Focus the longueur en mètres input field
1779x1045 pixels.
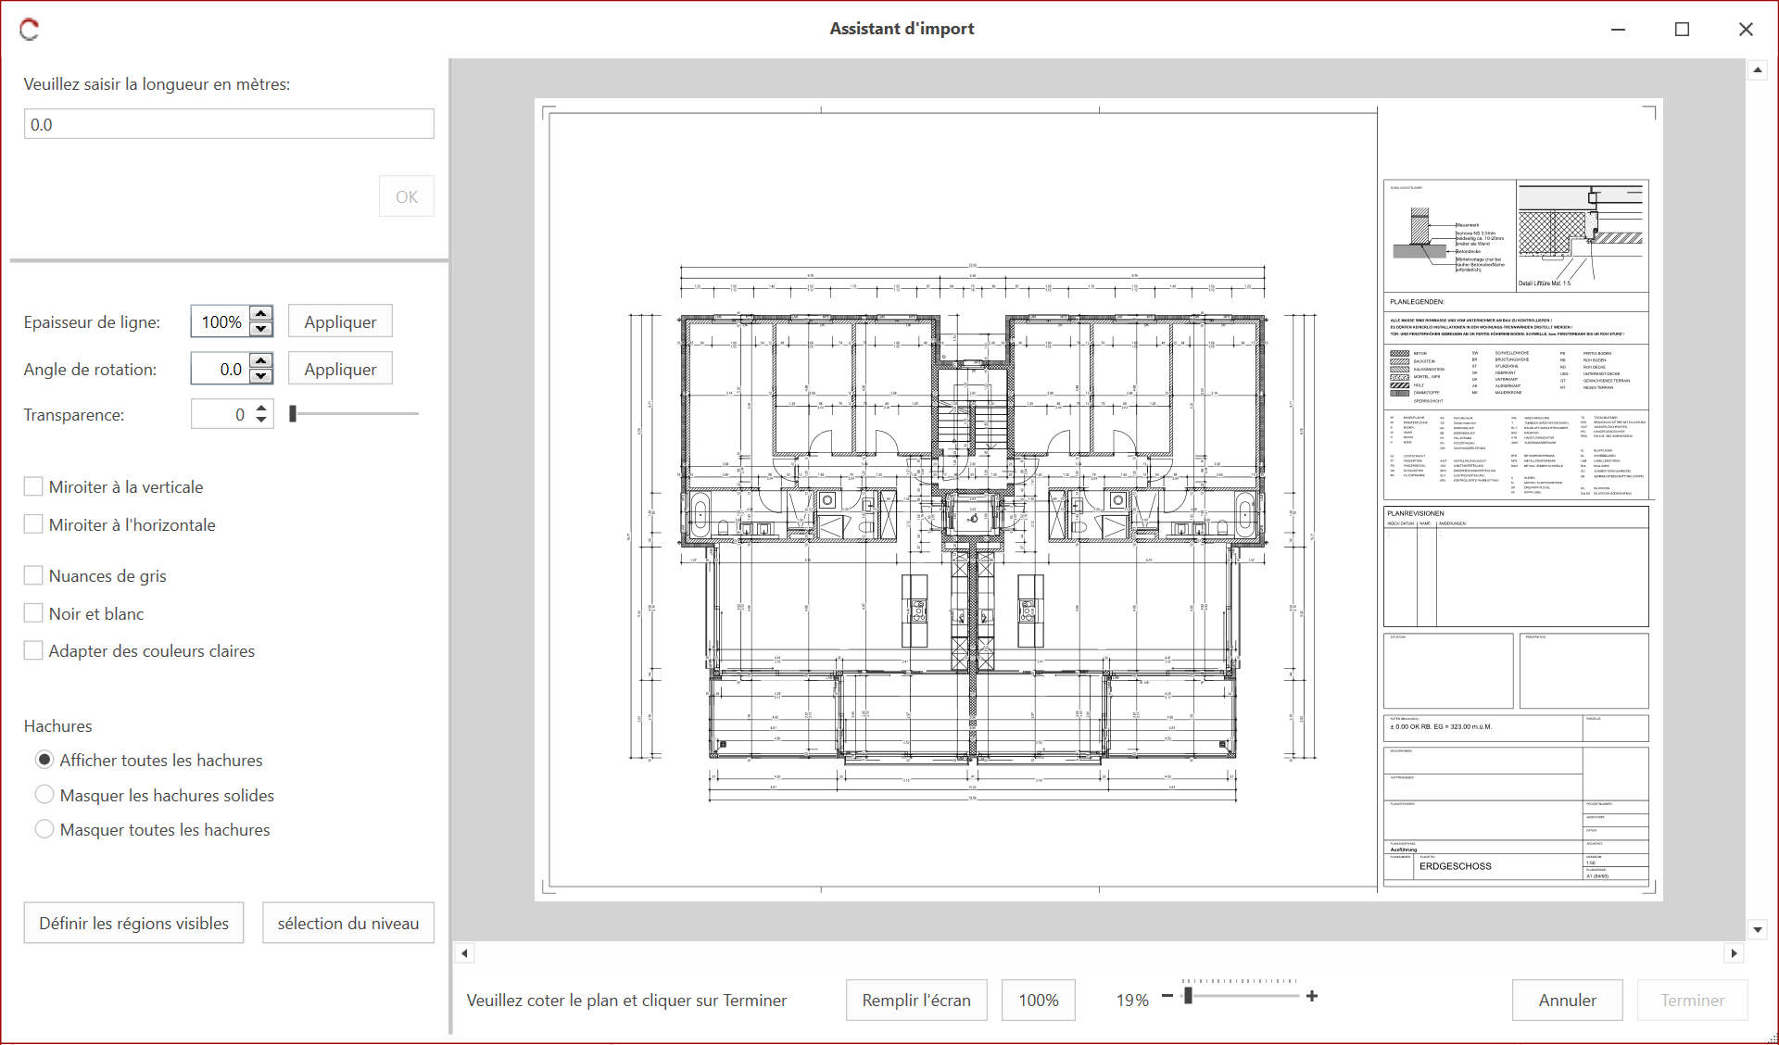[228, 124]
